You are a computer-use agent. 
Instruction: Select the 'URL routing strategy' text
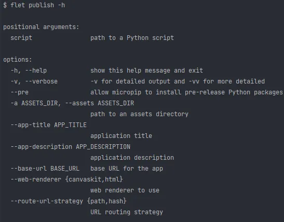coord(127,212)
